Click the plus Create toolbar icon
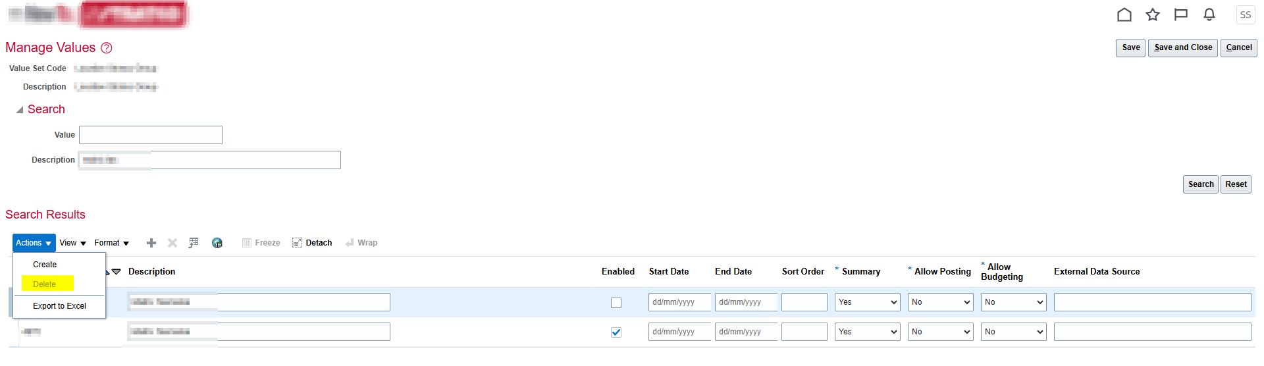 [x=151, y=243]
